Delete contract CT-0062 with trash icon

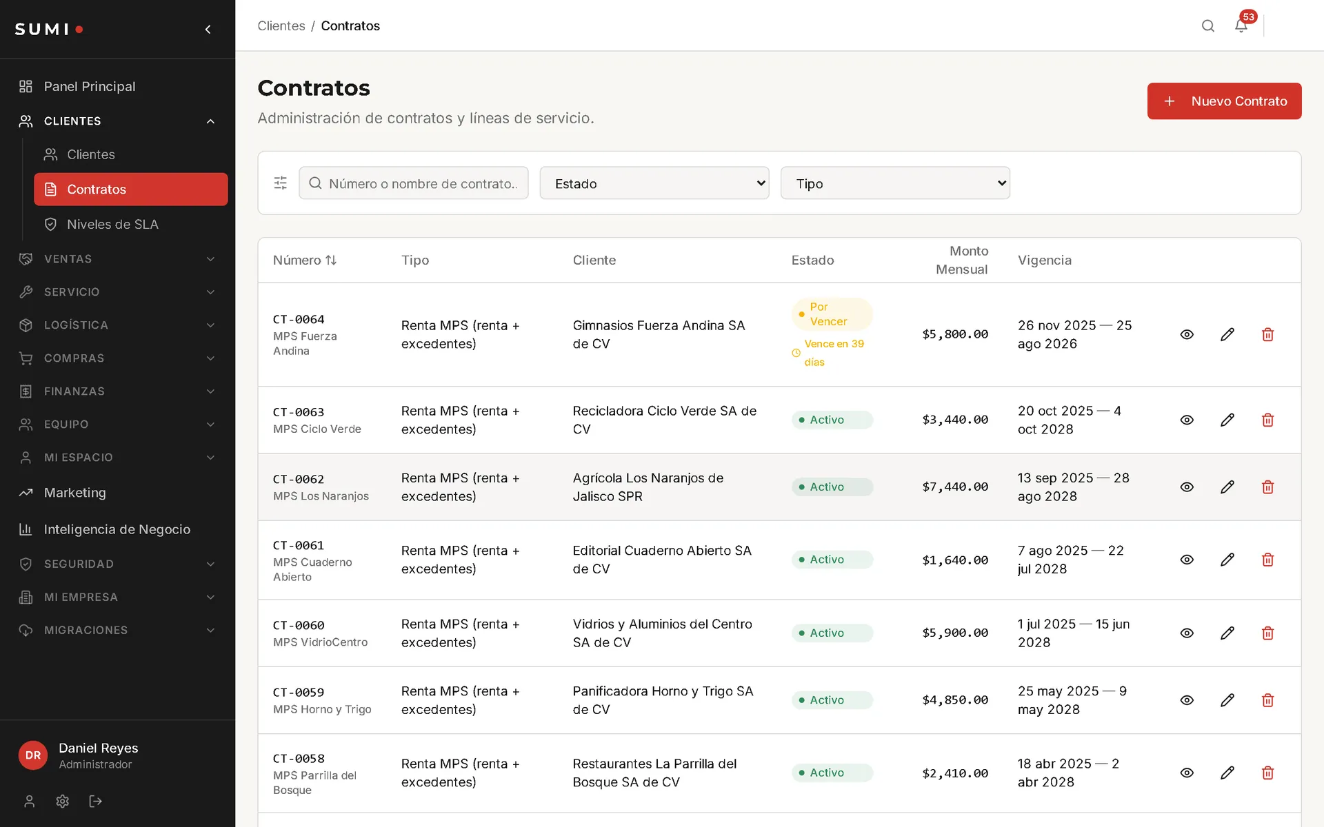click(x=1267, y=487)
